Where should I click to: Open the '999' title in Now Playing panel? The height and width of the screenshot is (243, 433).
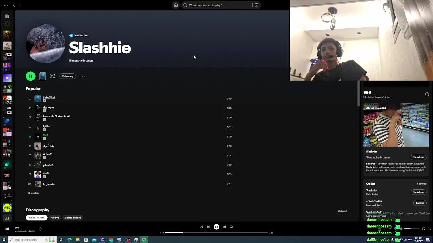pos(367,92)
